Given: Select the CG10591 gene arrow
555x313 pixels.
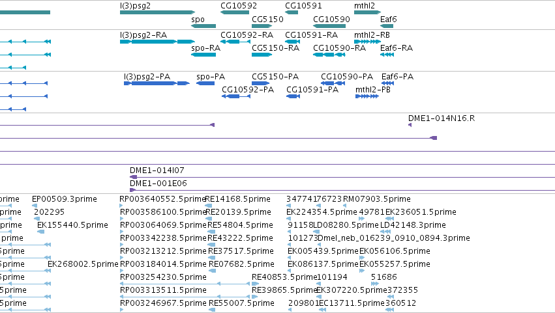Looking at the screenshot, I should 292,12.
